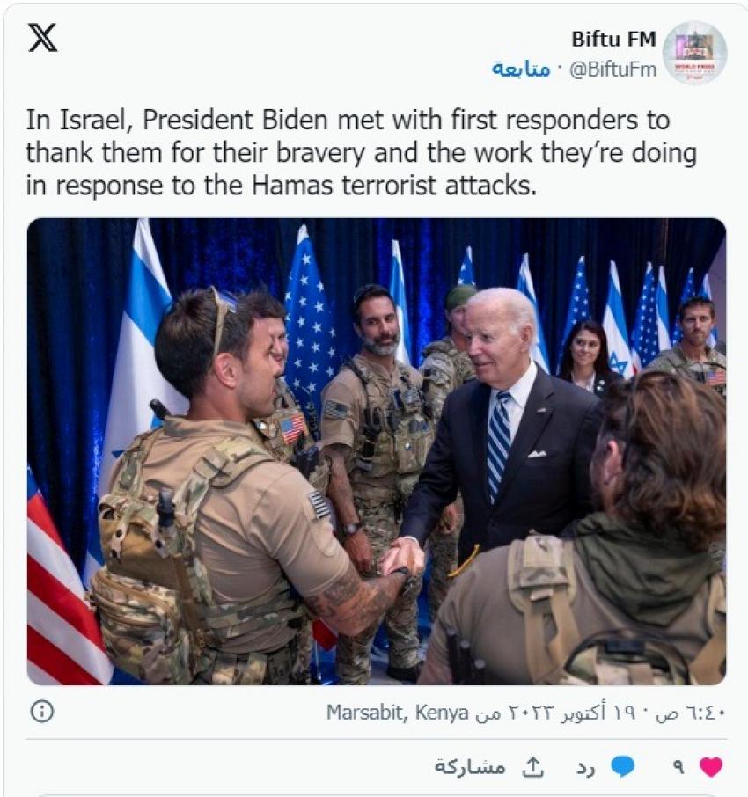The width and height of the screenshot is (748, 797).
Task: Open the Biftu FM profile avatar
Action: tap(694, 53)
